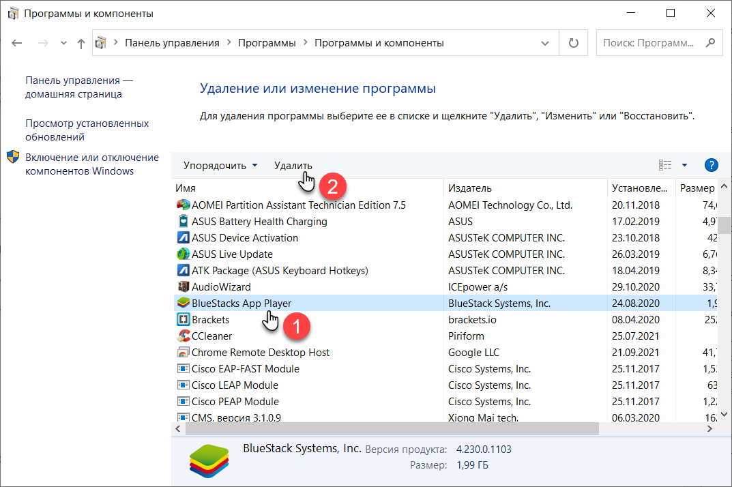
Task: Select the BlueStacks App Player row
Action: pyautogui.click(x=446, y=303)
